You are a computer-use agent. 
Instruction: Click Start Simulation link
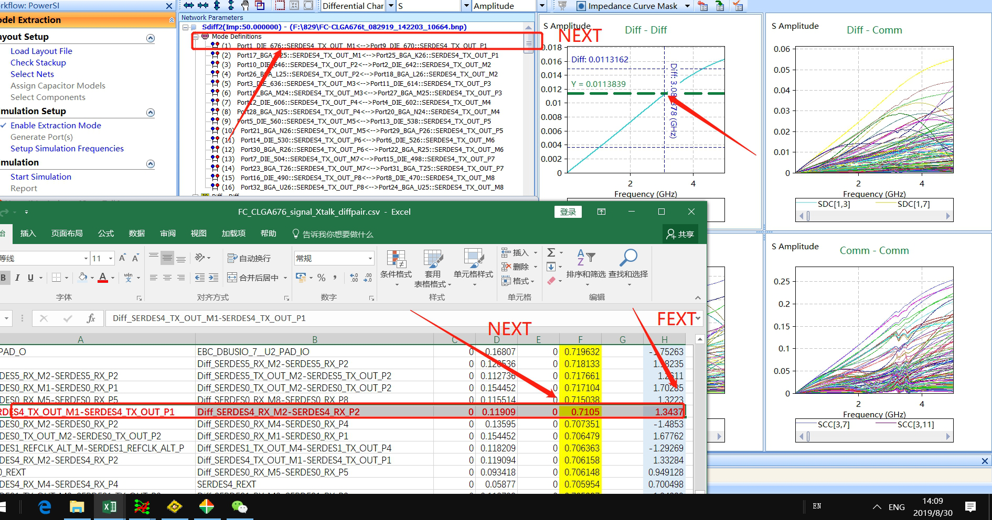pyautogui.click(x=41, y=176)
